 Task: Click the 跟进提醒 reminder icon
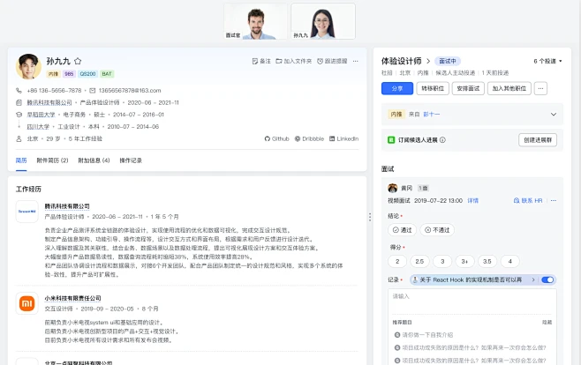pyautogui.click(x=319, y=61)
